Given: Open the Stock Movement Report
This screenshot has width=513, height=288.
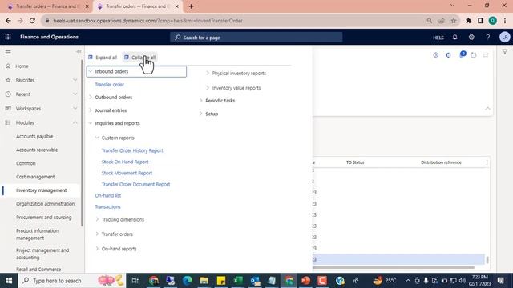Looking at the screenshot, I should coord(127,173).
